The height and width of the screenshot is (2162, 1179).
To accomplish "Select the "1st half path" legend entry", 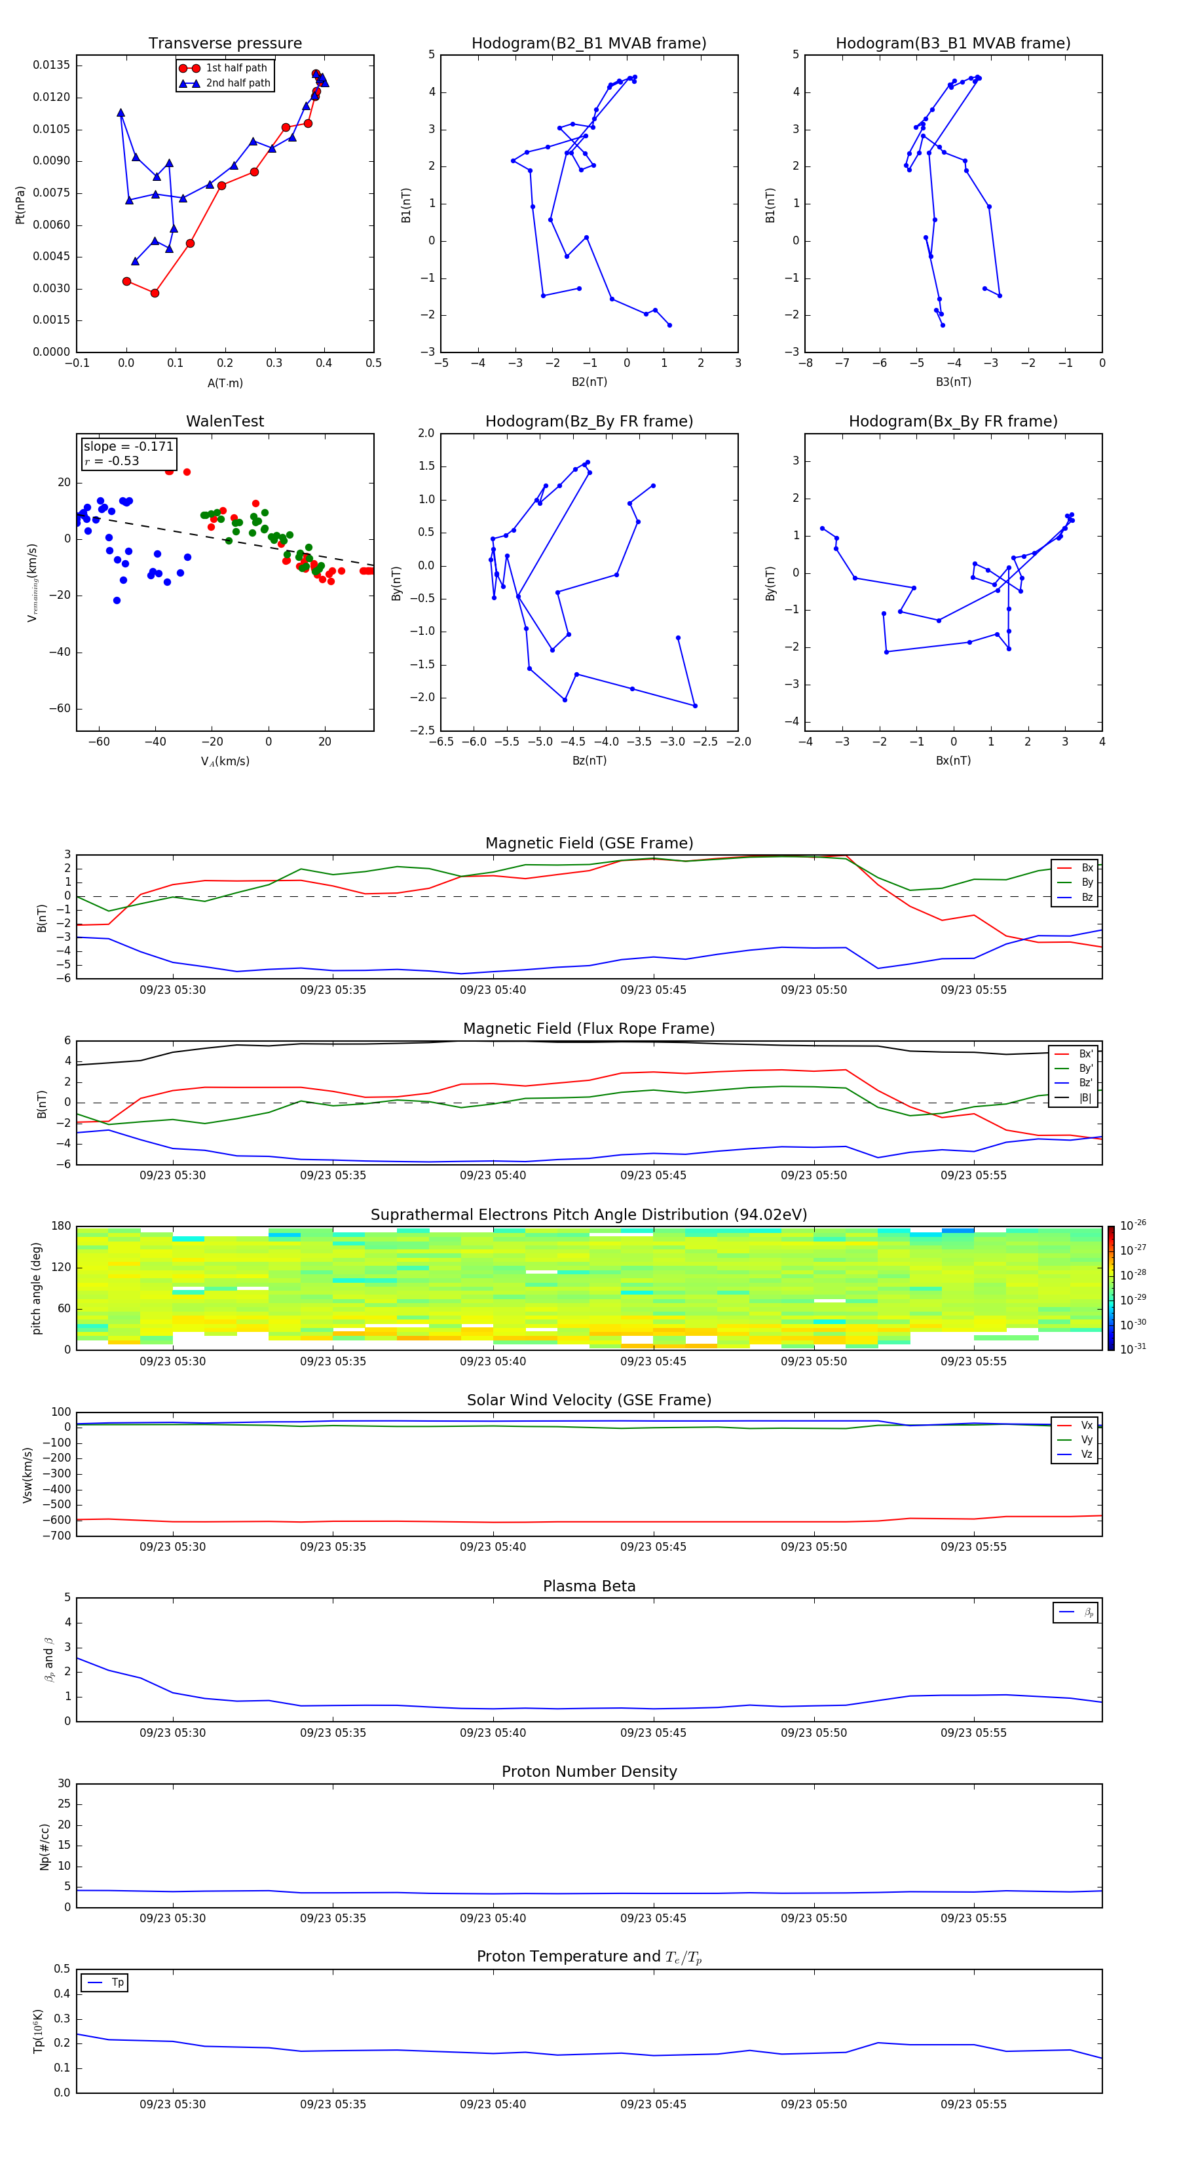I will [x=223, y=68].
